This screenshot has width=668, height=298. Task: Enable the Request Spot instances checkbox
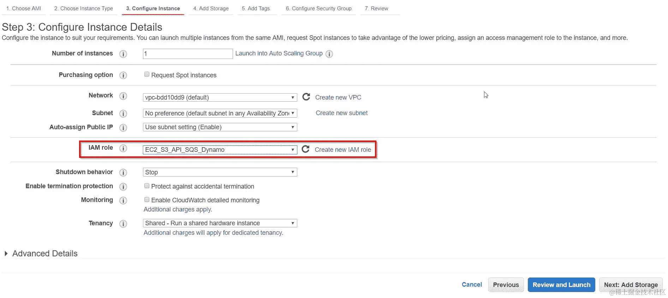[x=147, y=74]
